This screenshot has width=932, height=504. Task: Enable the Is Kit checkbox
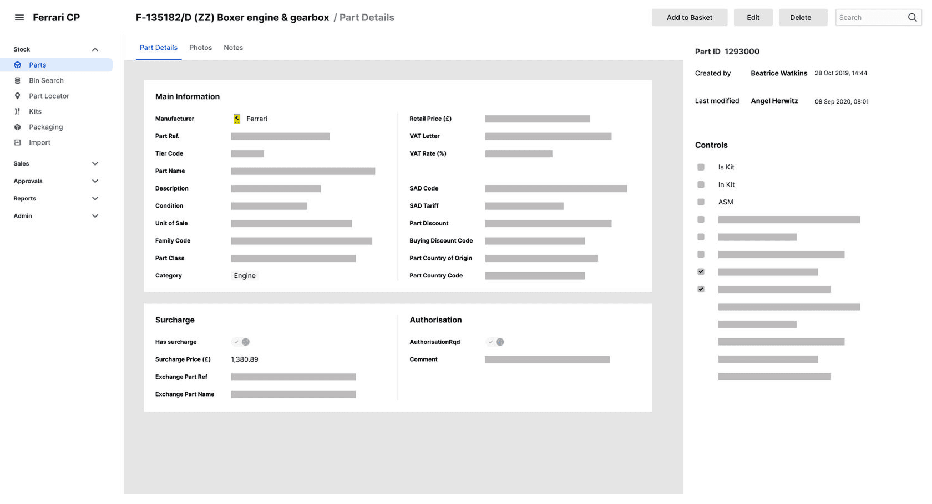pos(700,167)
